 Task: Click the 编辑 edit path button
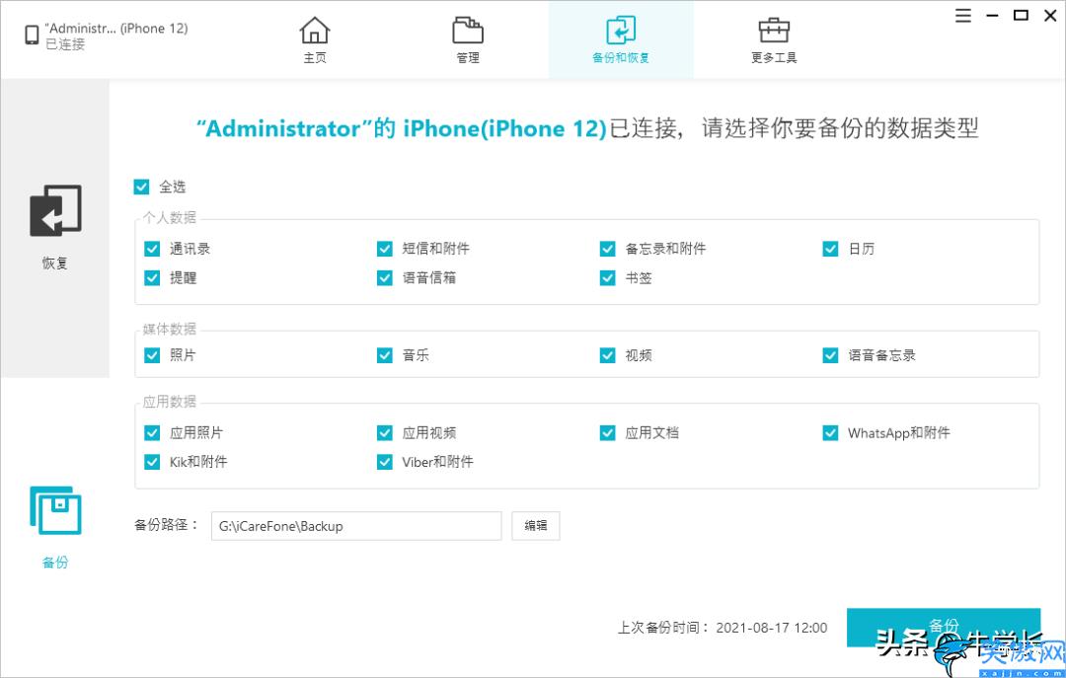pyautogui.click(x=536, y=526)
